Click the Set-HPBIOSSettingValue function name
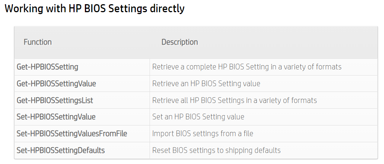The height and width of the screenshot is (164, 384). click(x=56, y=117)
